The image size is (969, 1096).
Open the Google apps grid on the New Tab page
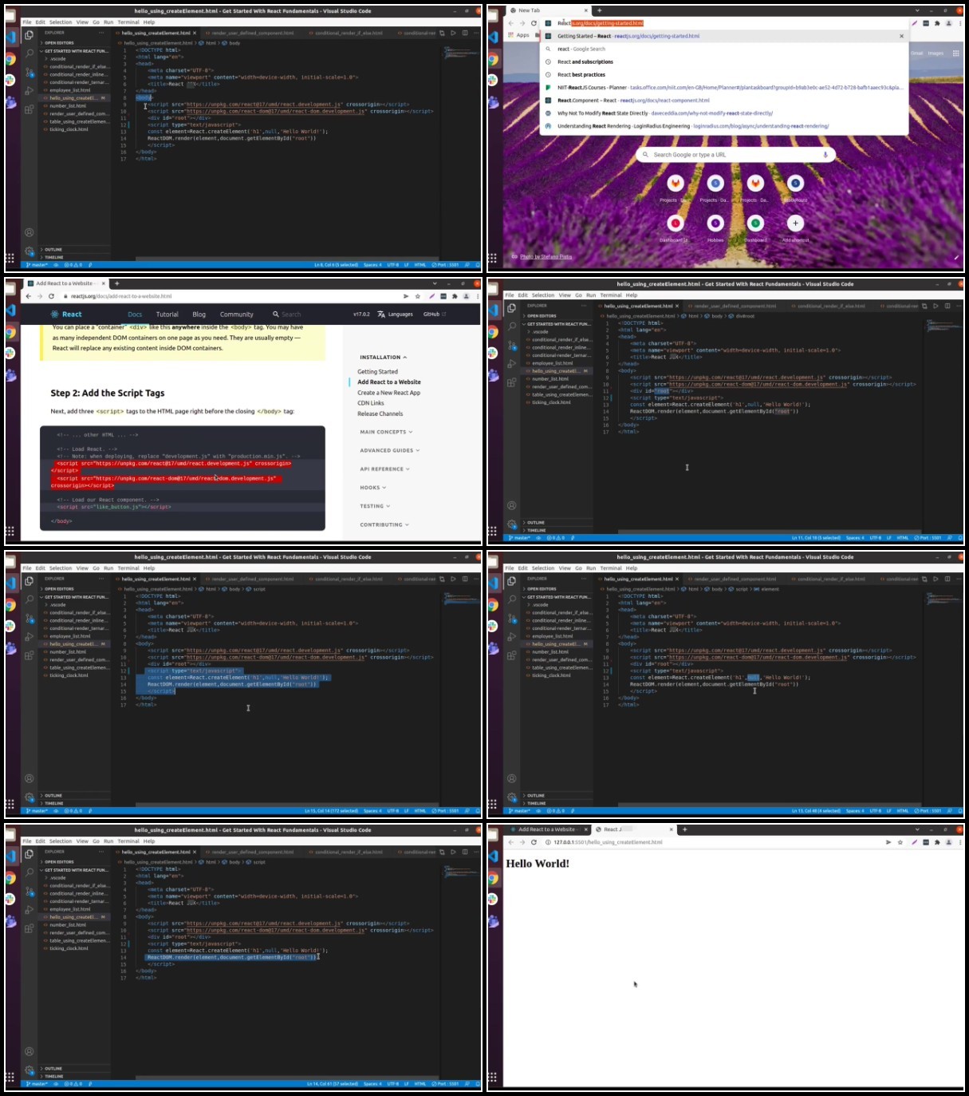(x=955, y=53)
